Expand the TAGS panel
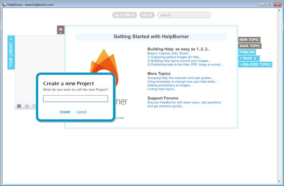 tap(248, 58)
